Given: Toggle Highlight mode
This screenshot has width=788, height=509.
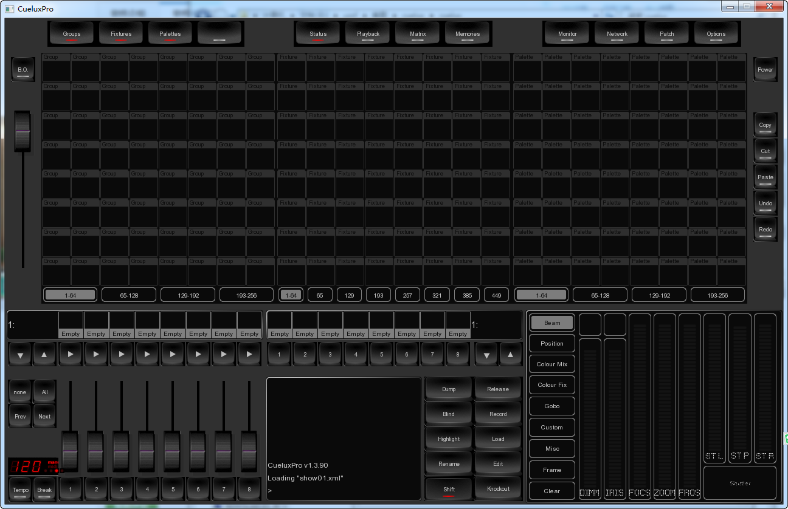Looking at the screenshot, I should pos(449,439).
